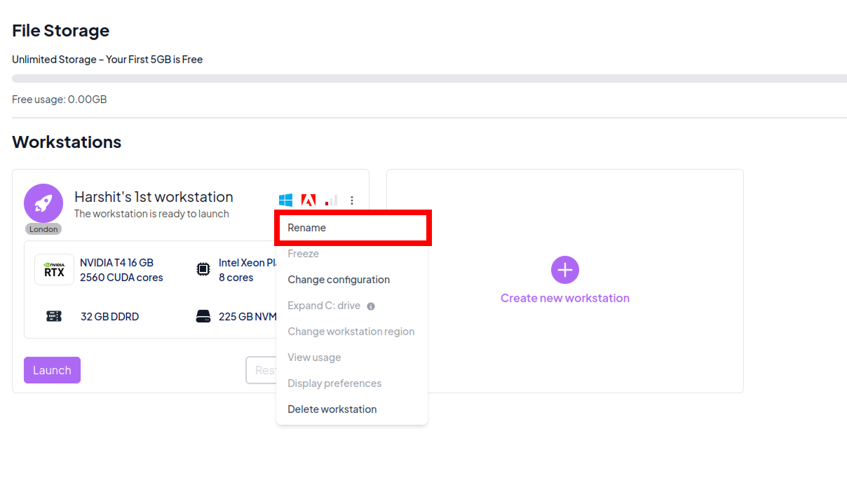Click the purple plus circle icon
This screenshot has height=504, width=847.
[x=565, y=270]
